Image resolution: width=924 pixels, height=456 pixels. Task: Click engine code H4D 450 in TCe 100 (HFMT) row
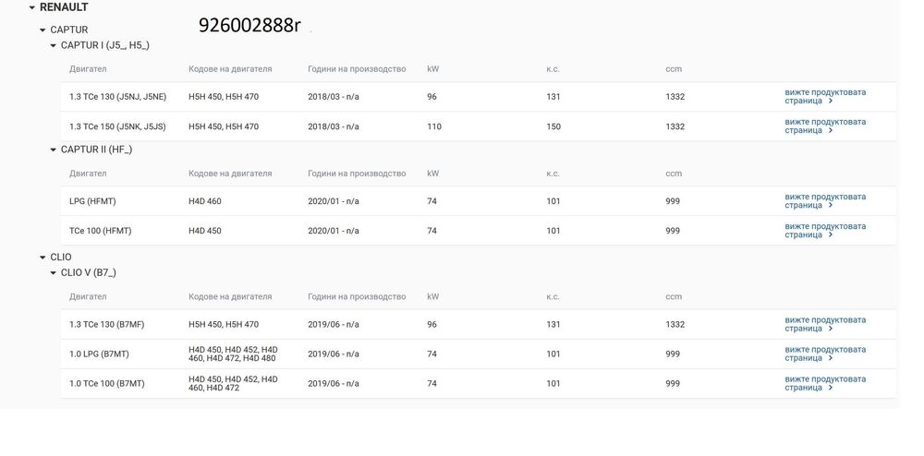click(205, 231)
